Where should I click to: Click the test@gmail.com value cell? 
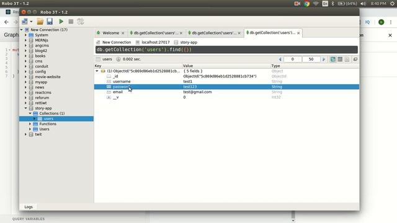(x=197, y=92)
